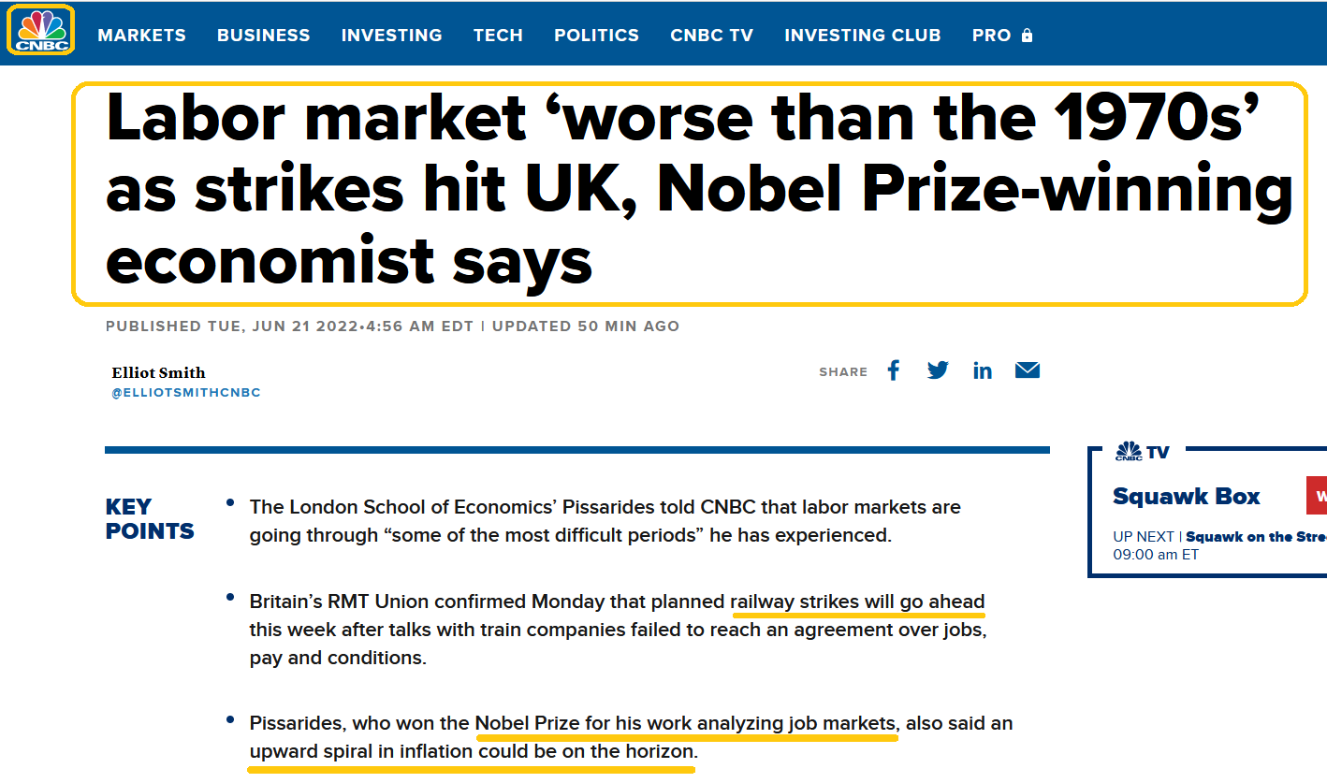The width and height of the screenshot is (1327, 783).
Task: Share article via email envelope icon
Action: 1028,370
